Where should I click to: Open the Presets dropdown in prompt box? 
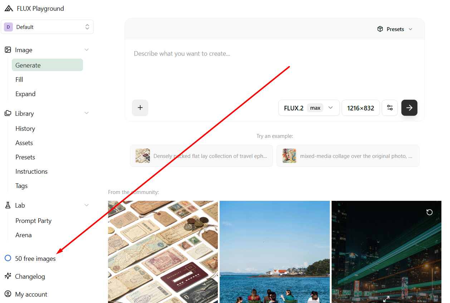(x=395, y=29)
